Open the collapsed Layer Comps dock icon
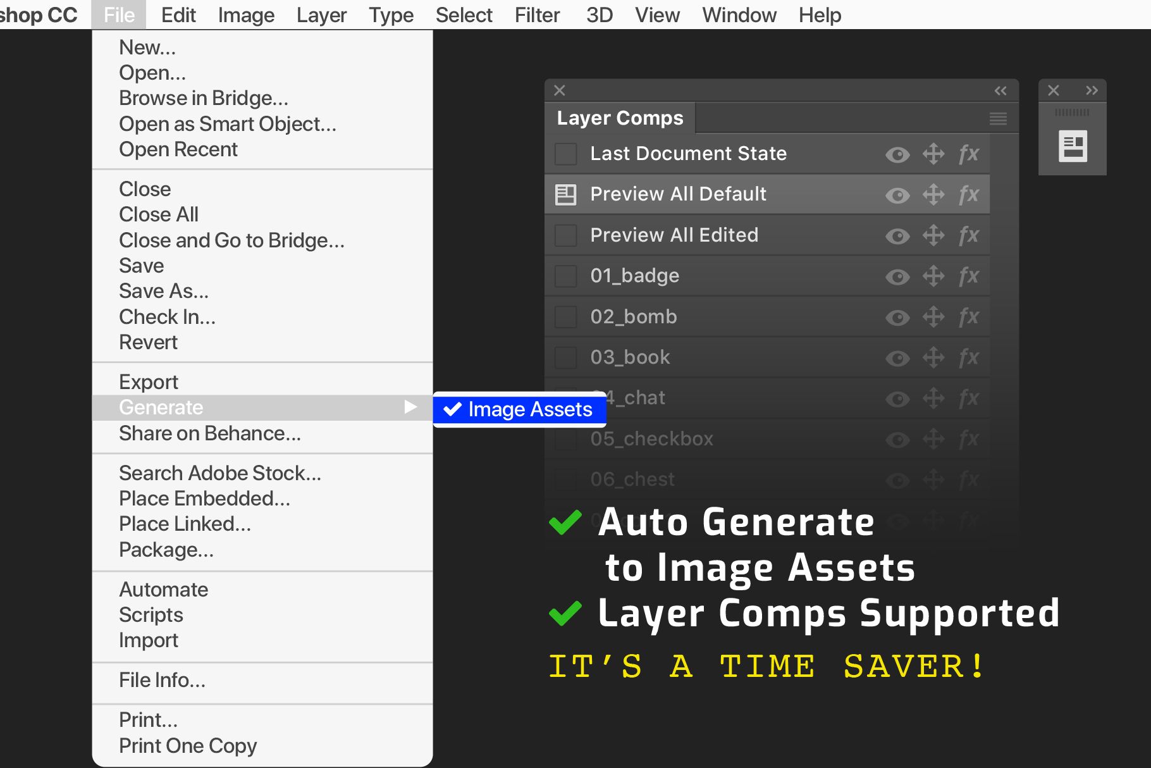This screenshot has width=1151, height=768. coord(1073,146)
